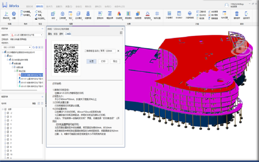Select the 测量 measure tool
Viewport: 259px width, 162px height.
39,15
